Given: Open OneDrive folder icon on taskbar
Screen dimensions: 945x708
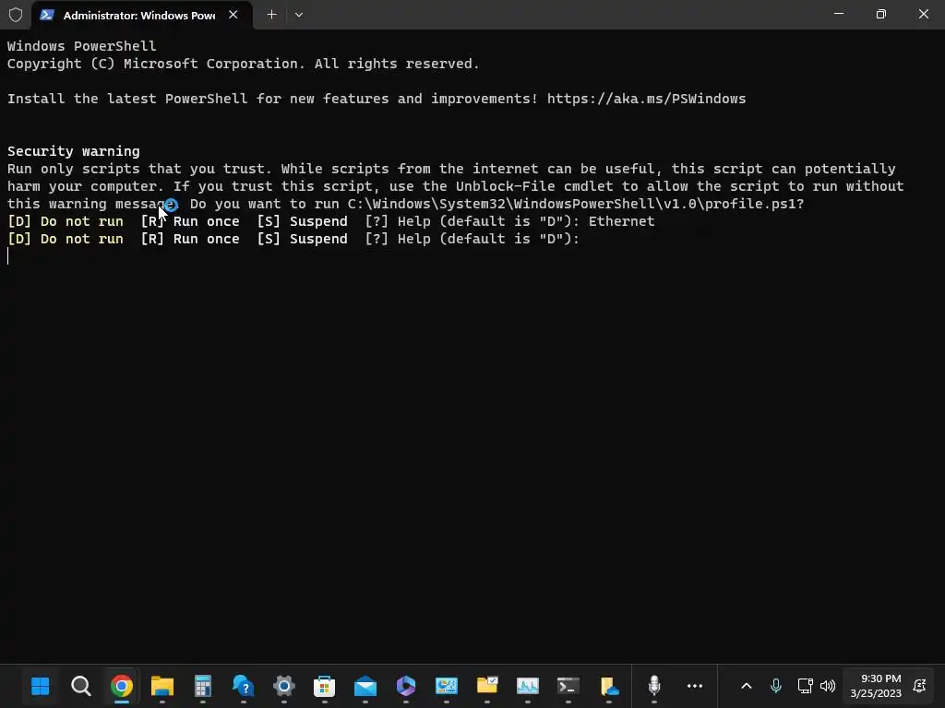Looking at the screenshot, I should [x=609, y=686].
